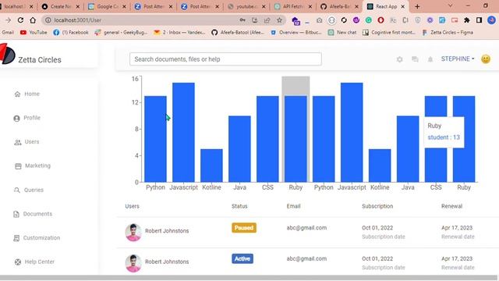499x281 pixels.
Task: Close the React App tab
Action: click(x=403, y=6)
